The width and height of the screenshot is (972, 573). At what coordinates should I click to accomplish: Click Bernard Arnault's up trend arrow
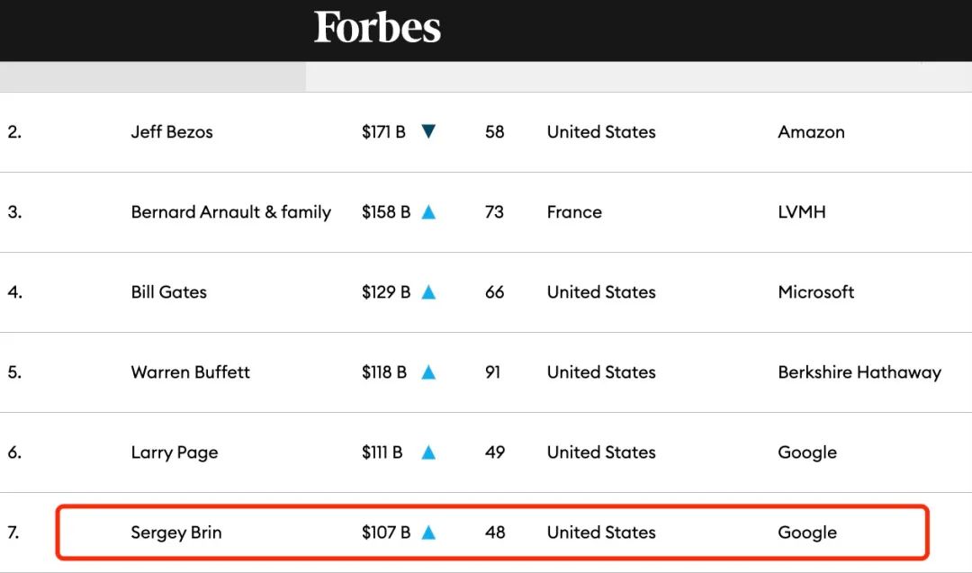pos(428,212)
